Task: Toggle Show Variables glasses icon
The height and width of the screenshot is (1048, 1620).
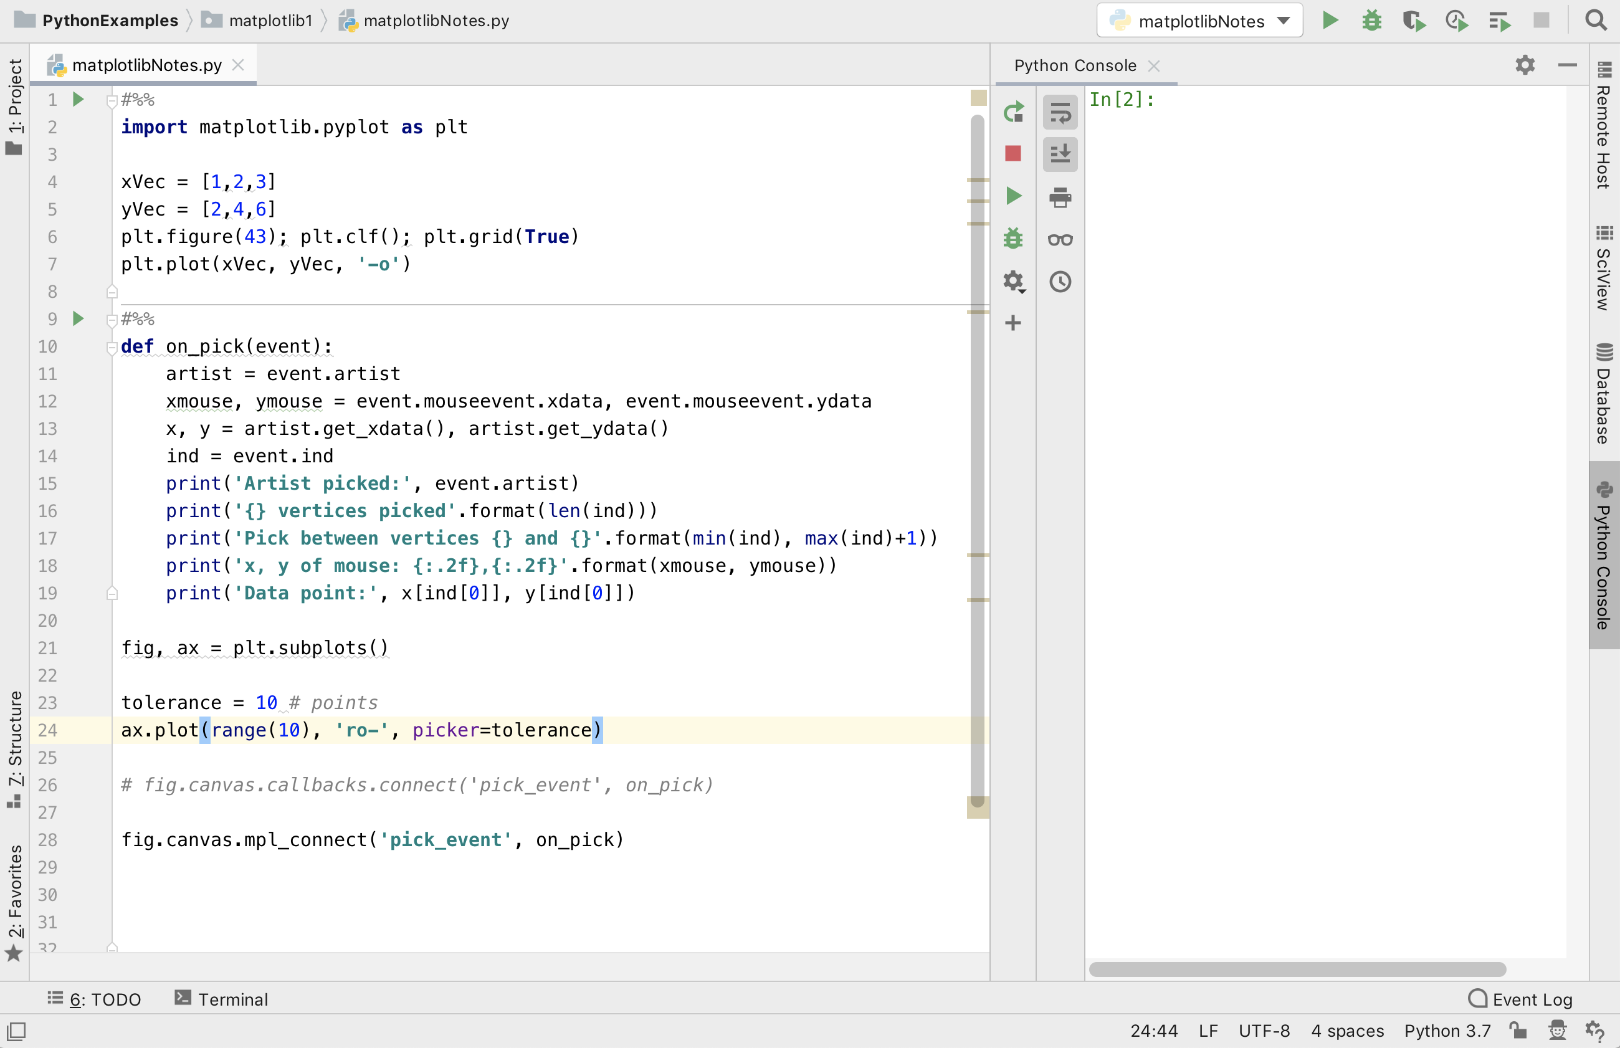Action: [1060, 239]
